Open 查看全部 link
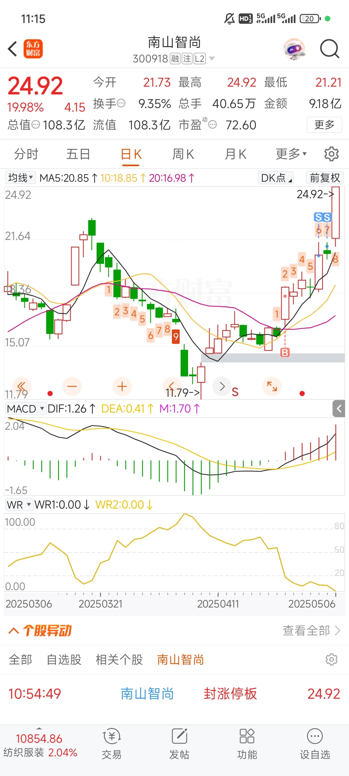349x776 pixels. coord(312,630)
